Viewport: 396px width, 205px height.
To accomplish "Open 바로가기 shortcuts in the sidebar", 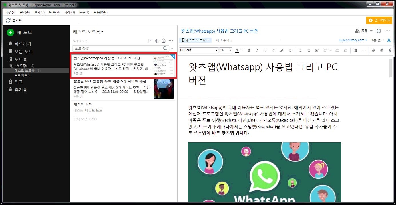I will click(x=20, y=44).
